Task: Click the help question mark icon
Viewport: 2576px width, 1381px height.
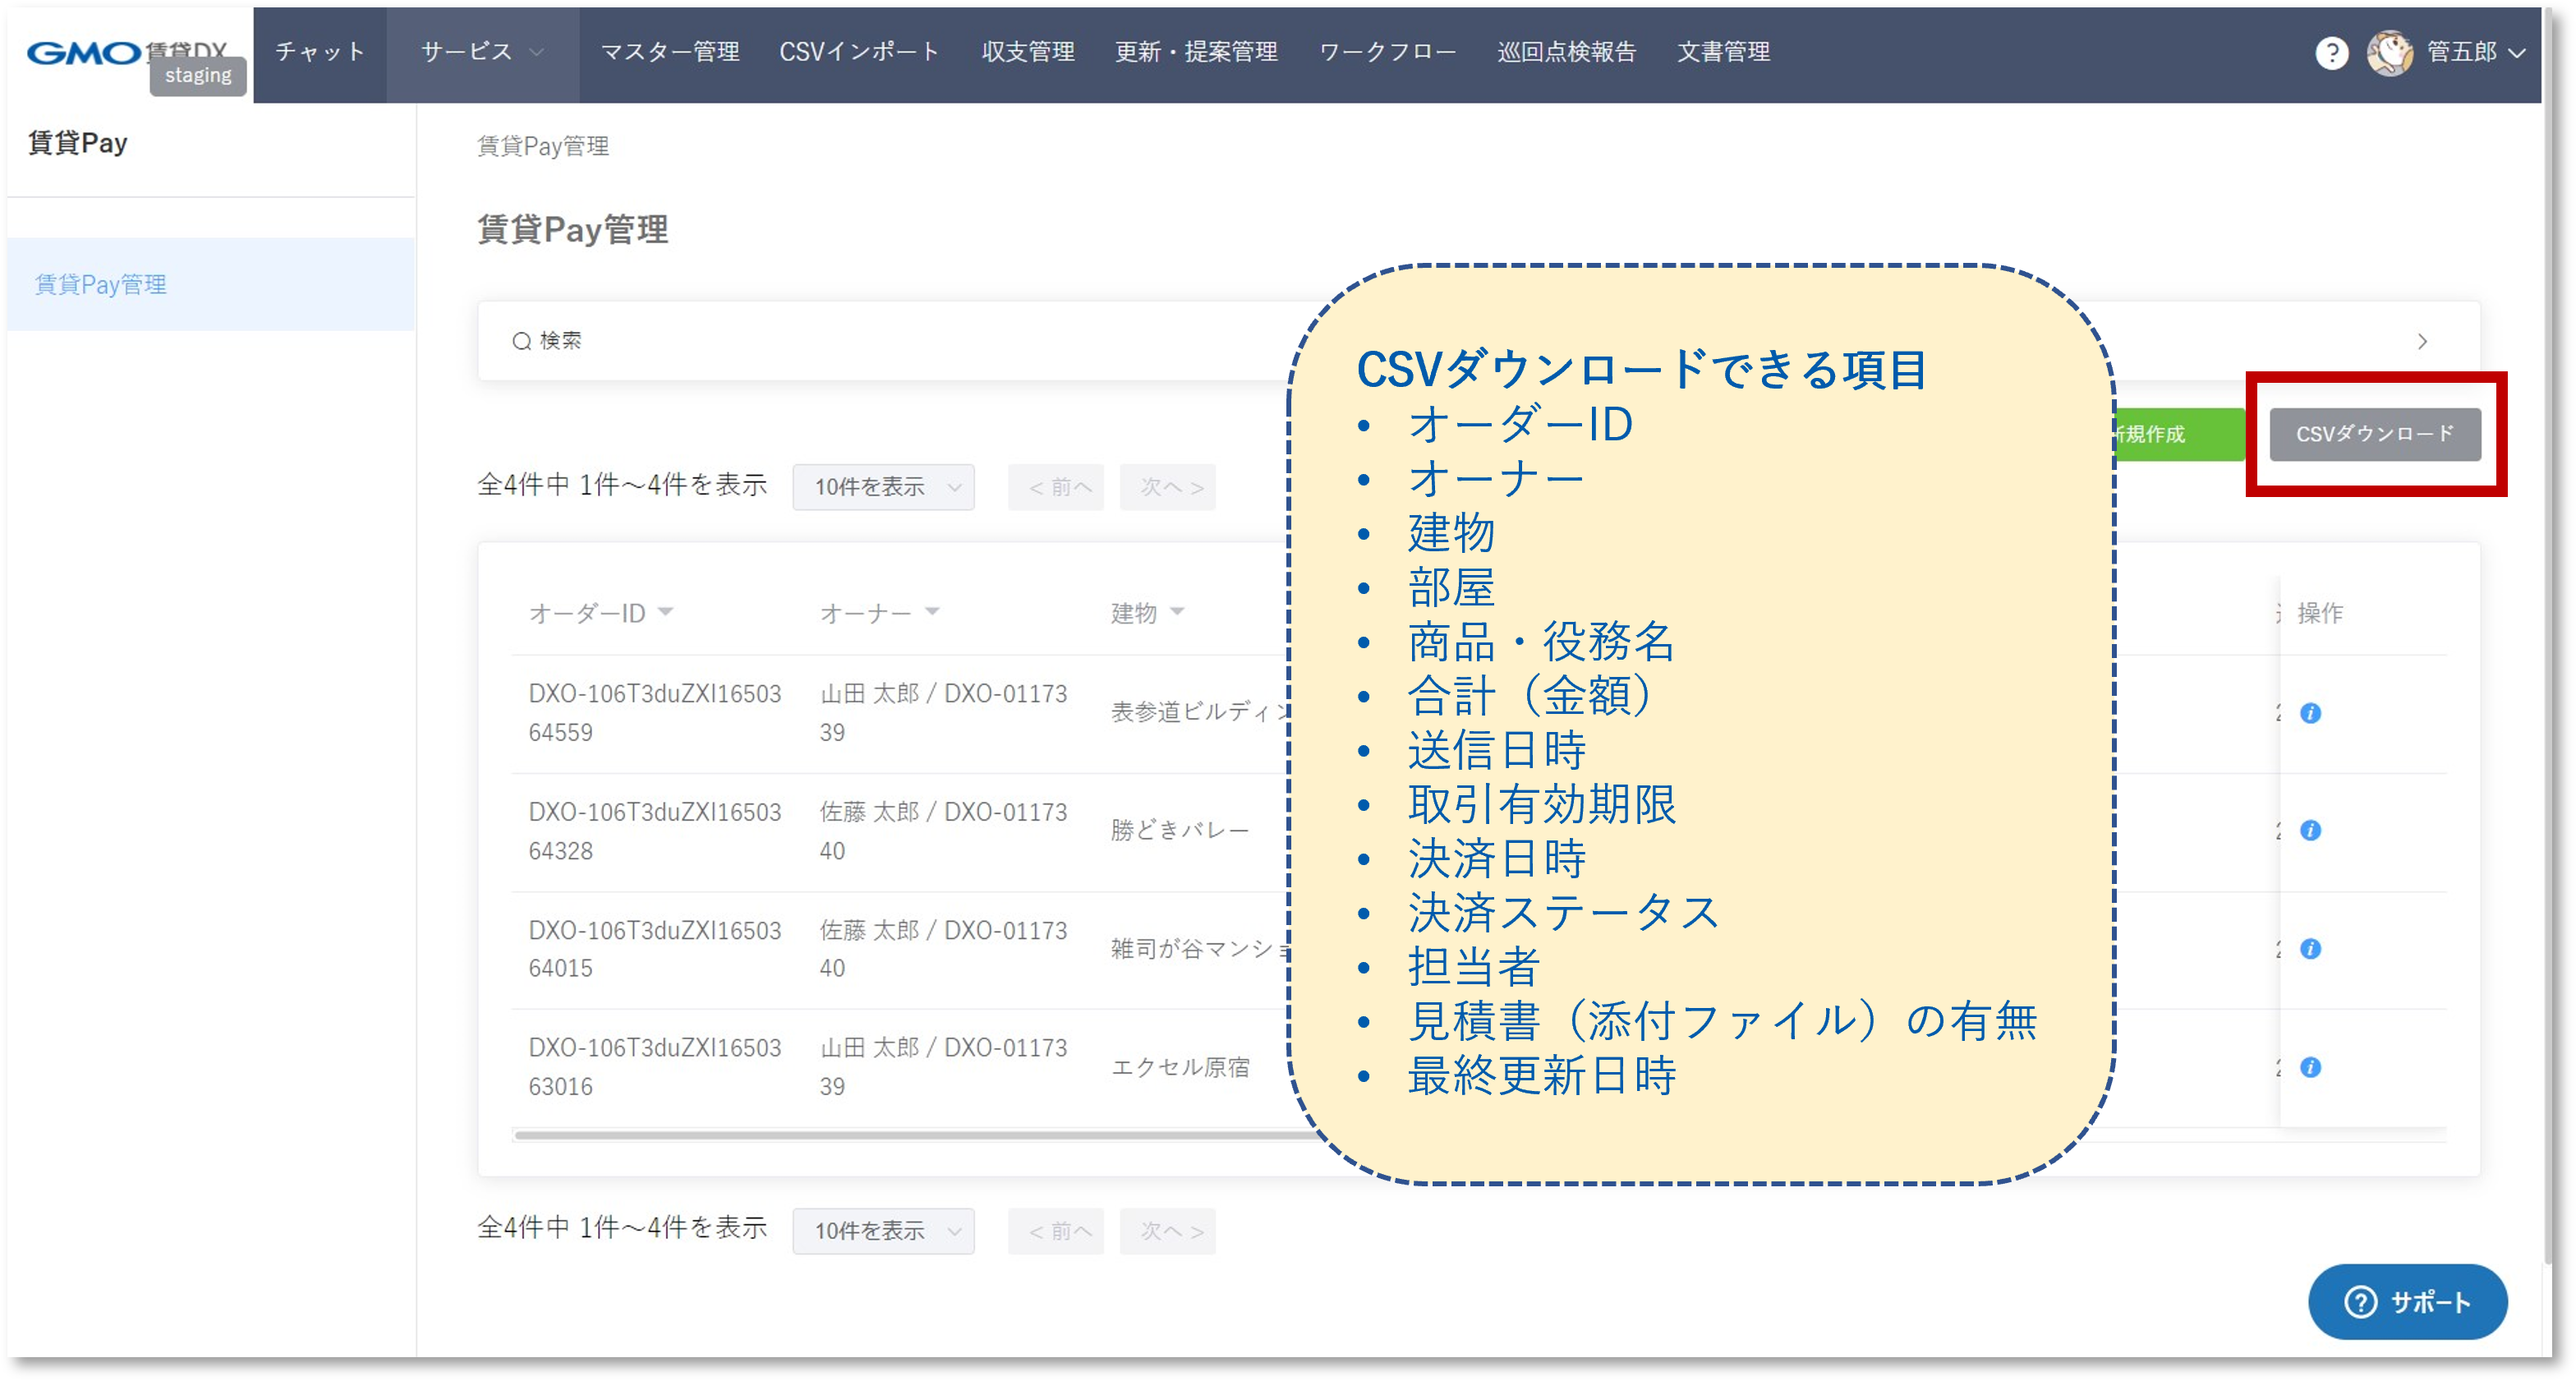Action: point(2331,53)
